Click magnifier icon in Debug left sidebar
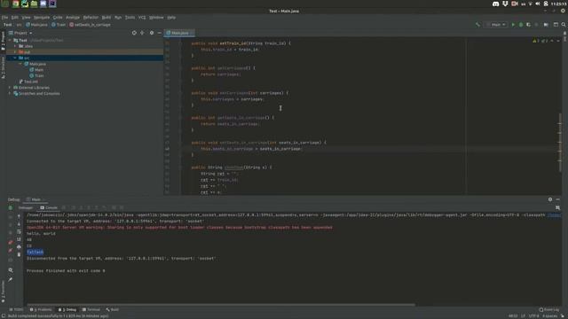The image size is (568, 319). coord(11,270)
